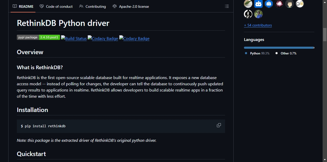327x162 pixels.
Task: Click the page scrollbar up arrow
Action: 325,2
